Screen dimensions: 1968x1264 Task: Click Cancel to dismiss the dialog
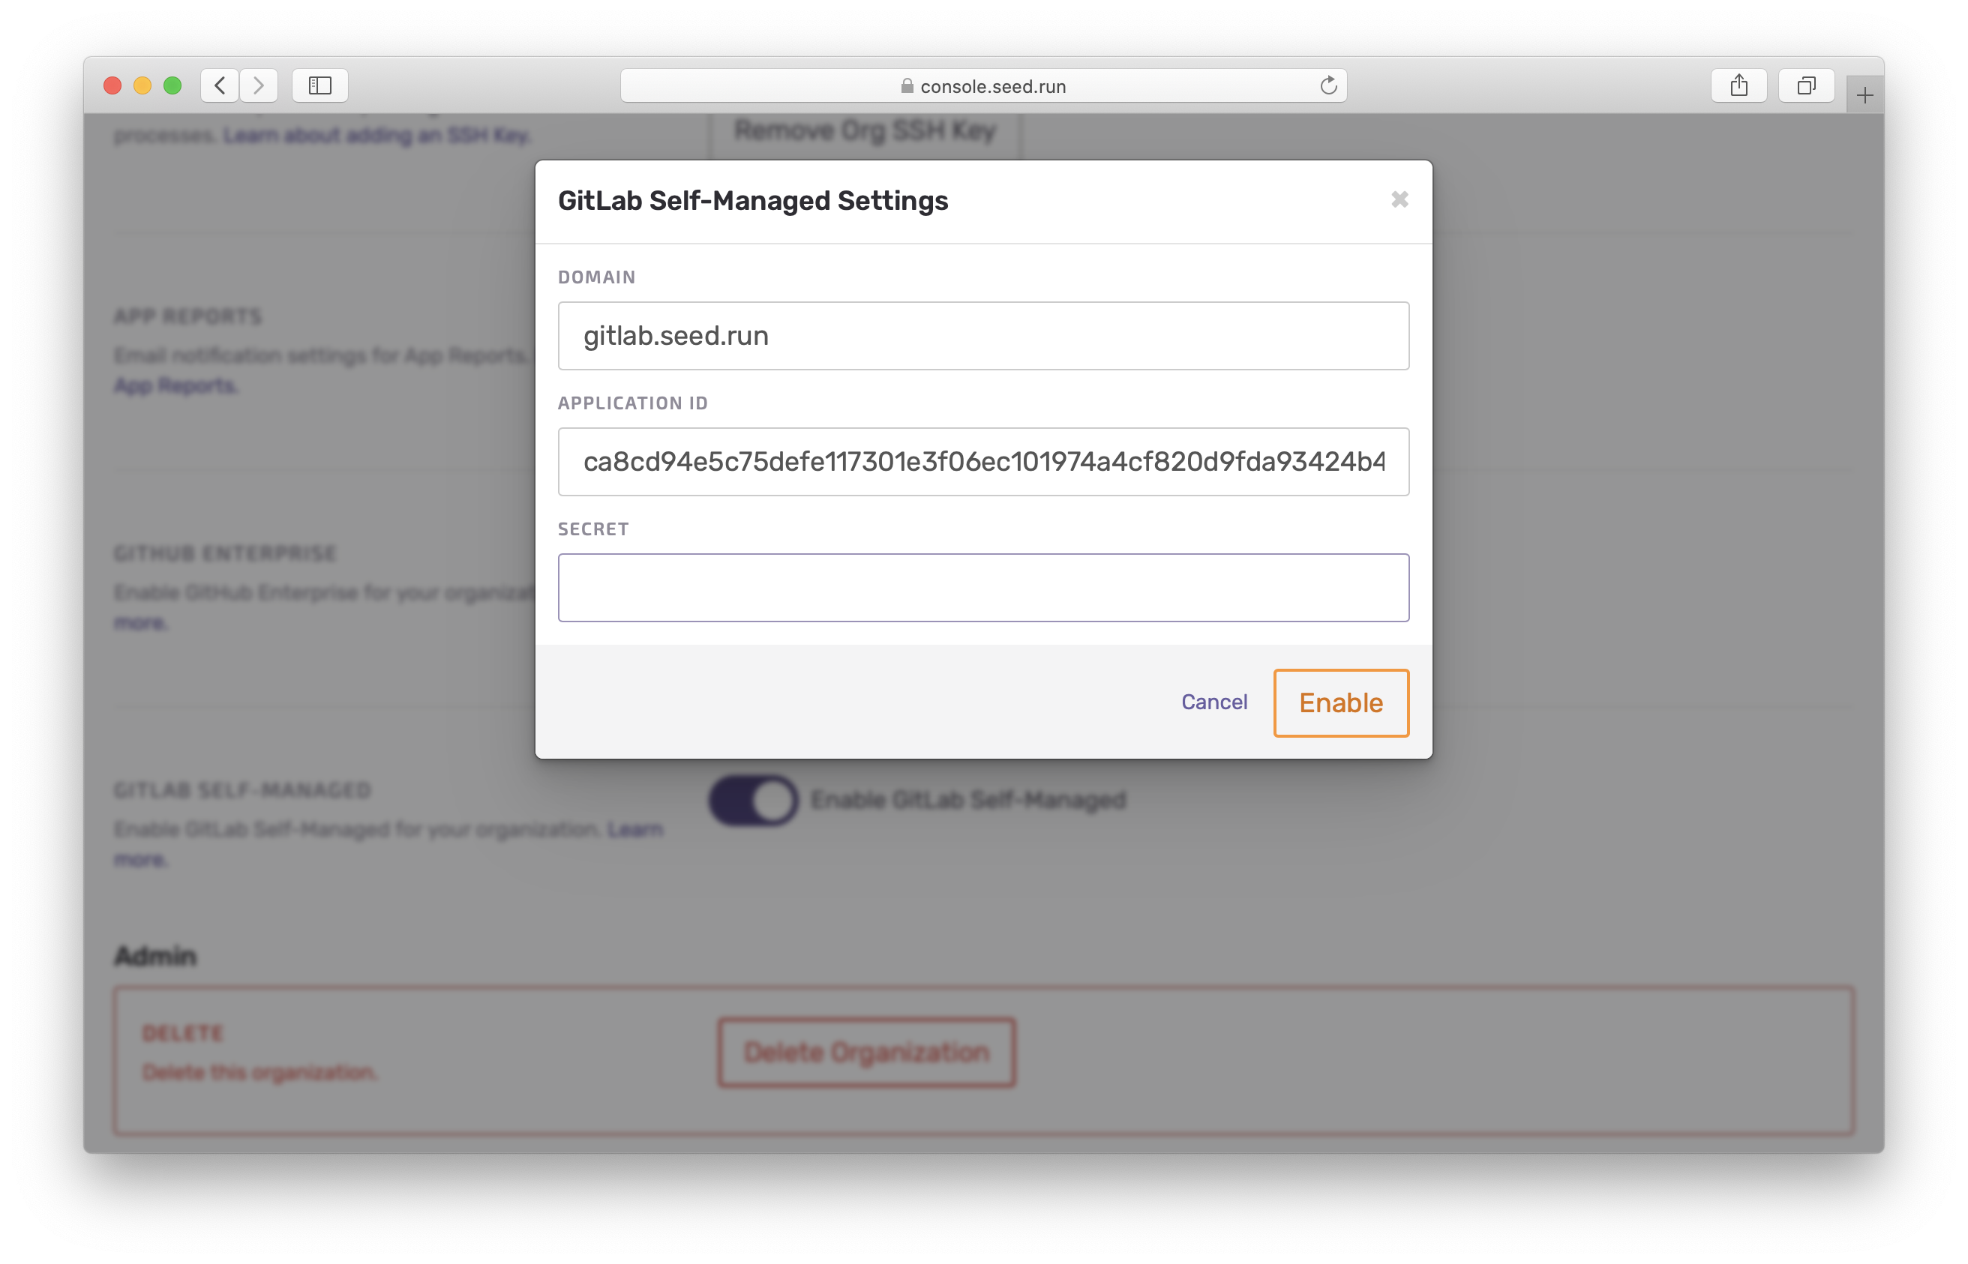[1213, 702]
